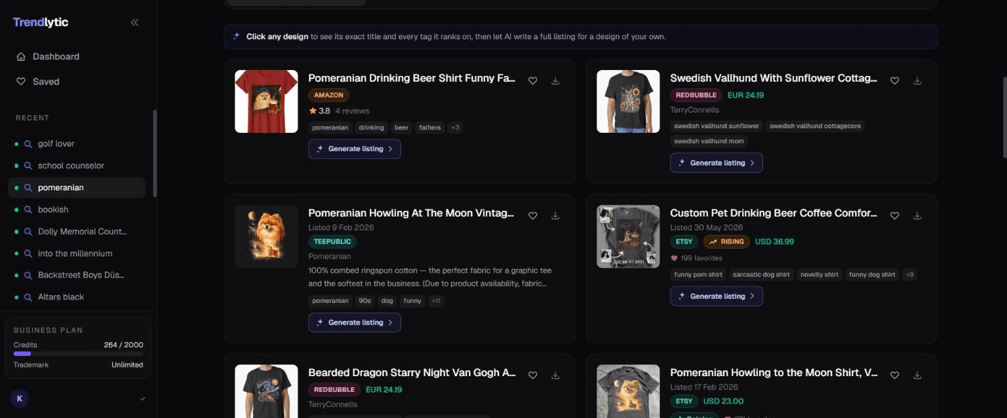Image resolution: width=1007 pixels, height=418 pixels.
Task: Heart the Pomeranian Howling to the Moon Shirt card
Action: pyautogui.click(x=895, y=375)
